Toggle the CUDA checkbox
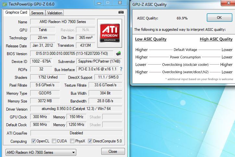 tap(54, 141)
